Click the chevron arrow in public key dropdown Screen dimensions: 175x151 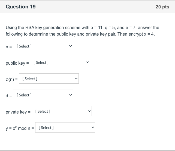point(87,62)
